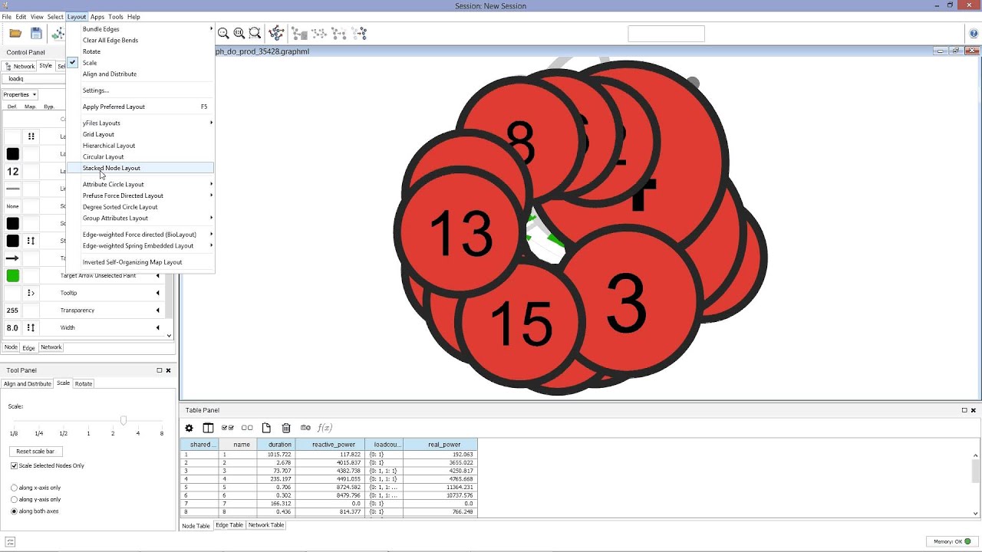Image resolution: width=982 pixels, height=552 pixels.
Task: Open the Properties dropdown
Action: 20,94
